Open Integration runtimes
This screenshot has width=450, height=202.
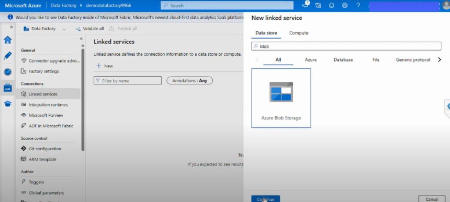[x=45, y=105]
